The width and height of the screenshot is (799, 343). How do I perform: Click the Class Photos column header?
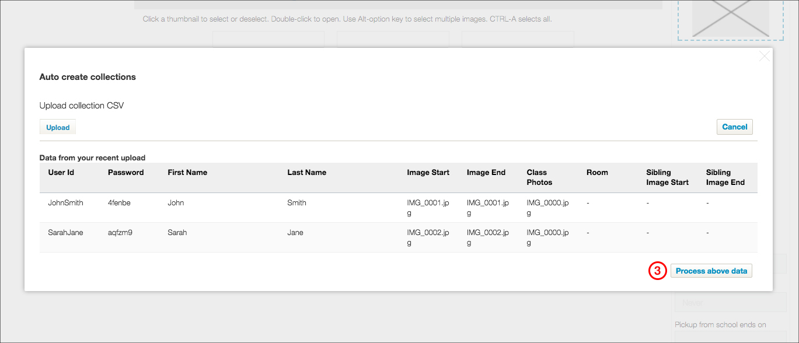539,177
